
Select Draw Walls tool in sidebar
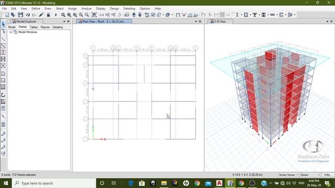click(x=3, y=95)
